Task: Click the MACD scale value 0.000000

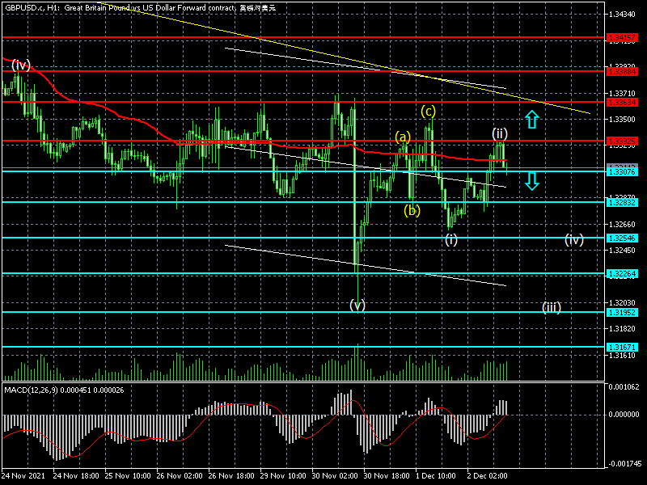Action: [624, 415]
